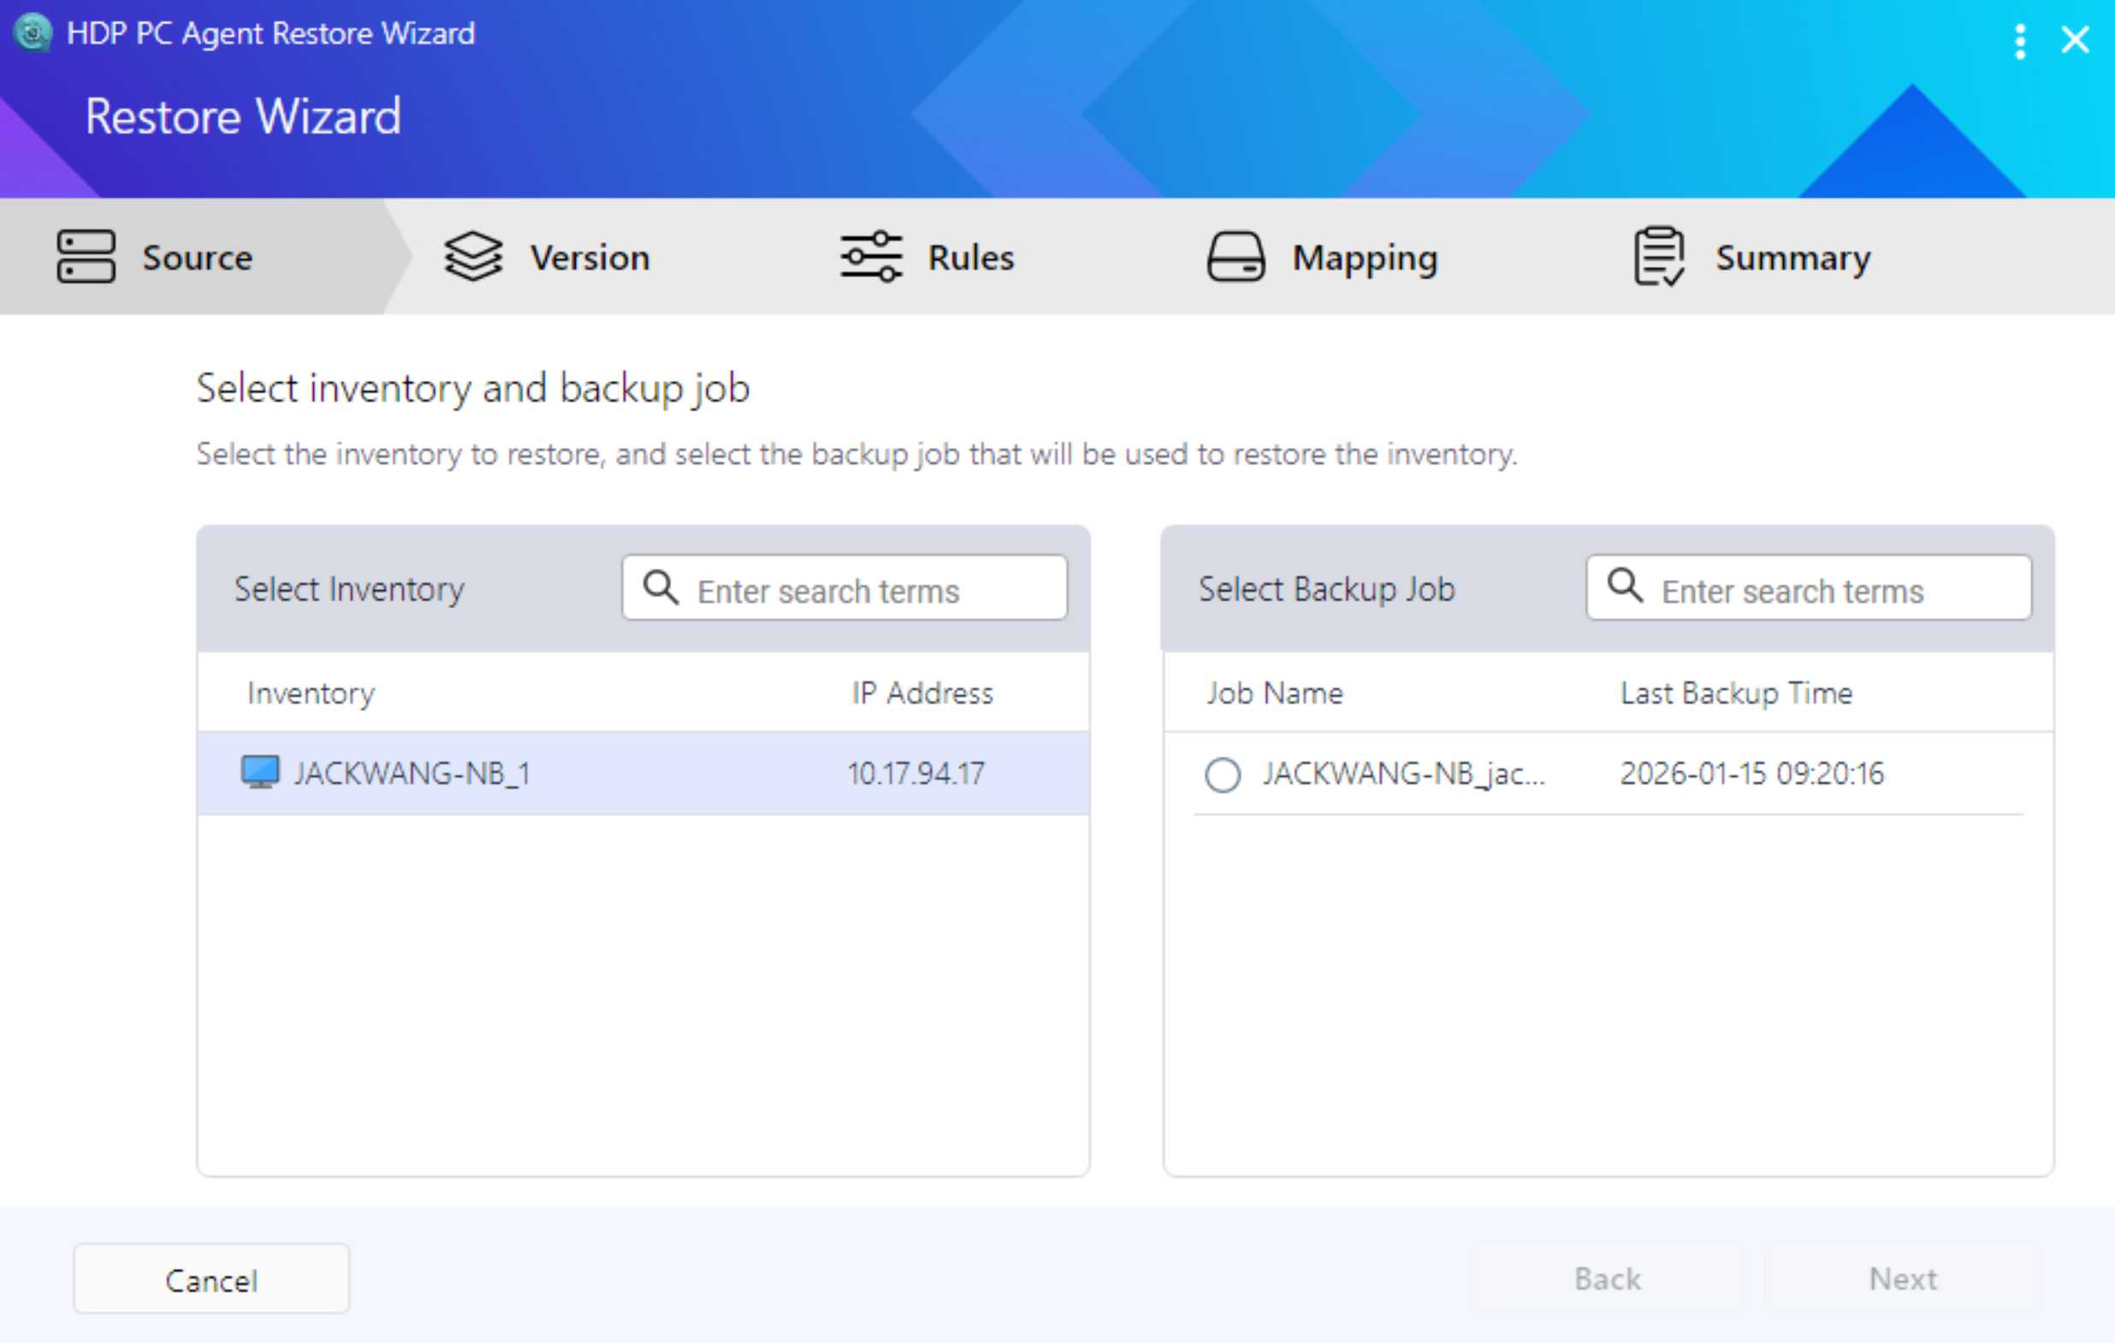Switch to the Version step tab
The height and width of the screenshot is (1343, 2115).
pyautogui.click(x=589, y=257)
